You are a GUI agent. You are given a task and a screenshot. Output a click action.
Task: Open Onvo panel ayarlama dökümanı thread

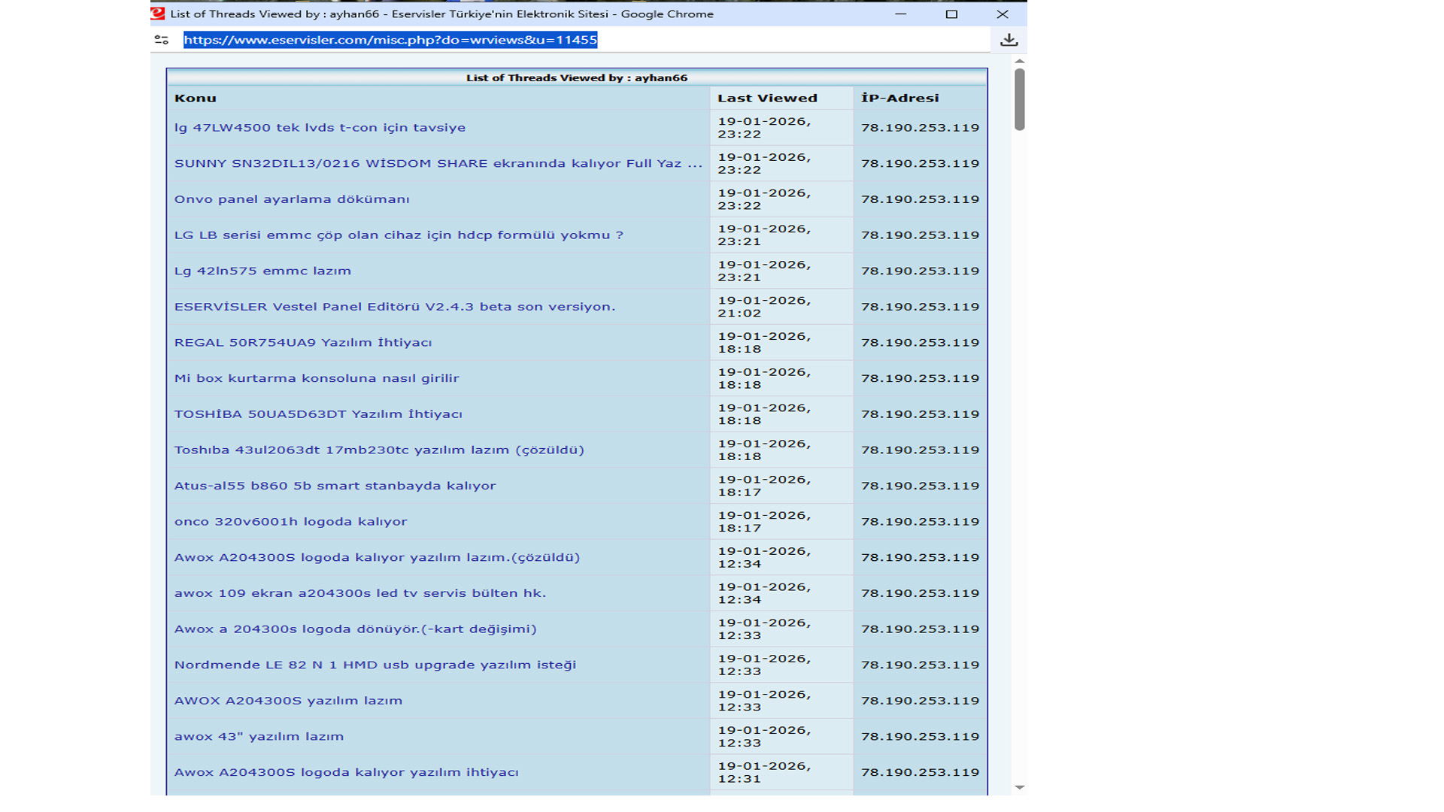coord(292,199)
